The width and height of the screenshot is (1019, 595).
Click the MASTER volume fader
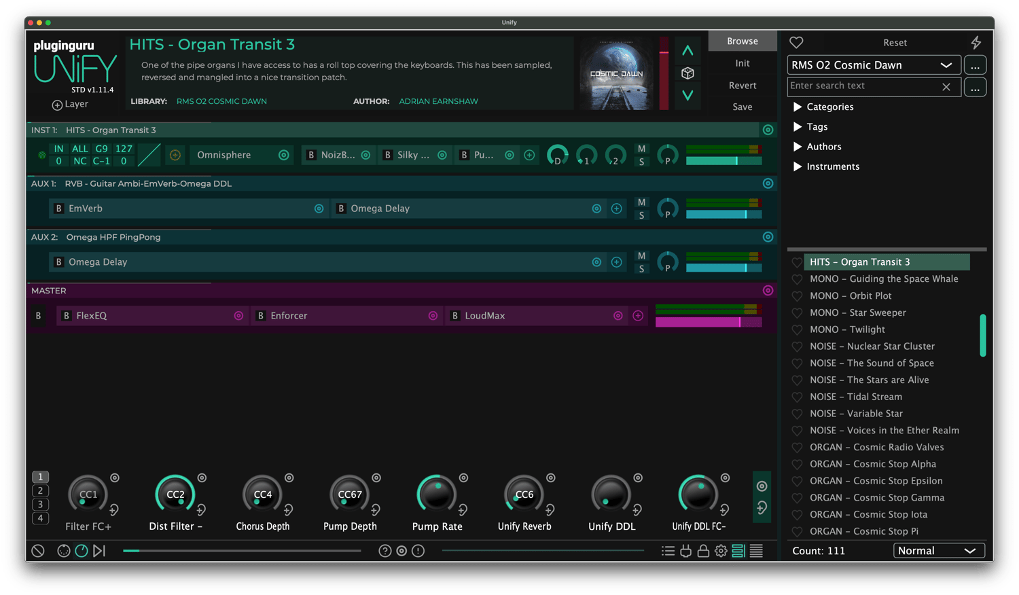click(709, 322)
